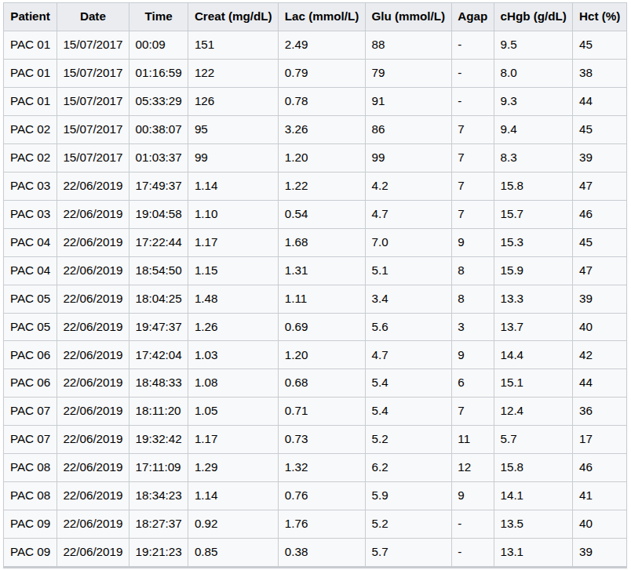631x570 pixels.
Task: Select creatinine value 0.92
Action: pyautogui.click(x=233, y=524)
